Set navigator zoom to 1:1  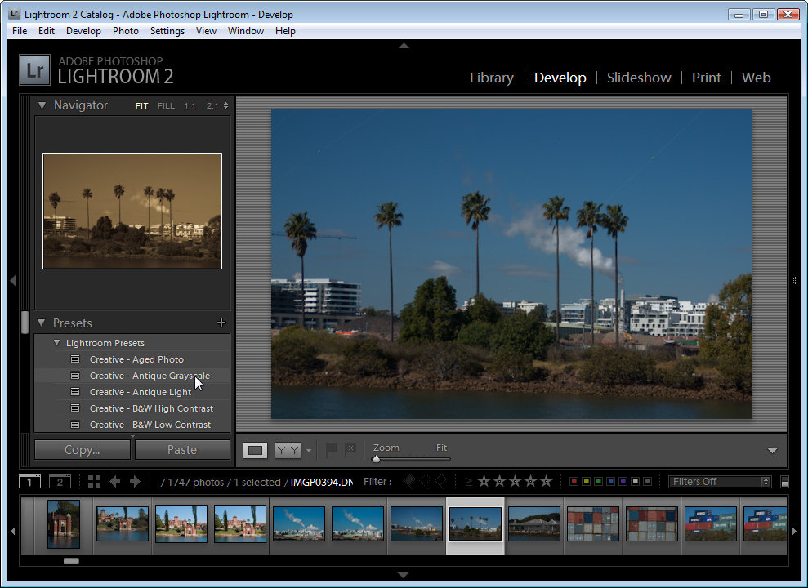click(x=190, y=105)
